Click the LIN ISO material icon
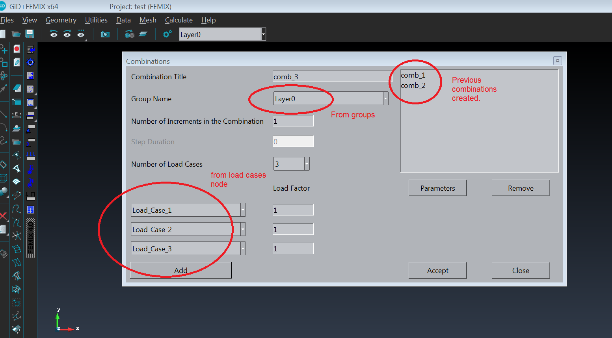 click(30, 76)
